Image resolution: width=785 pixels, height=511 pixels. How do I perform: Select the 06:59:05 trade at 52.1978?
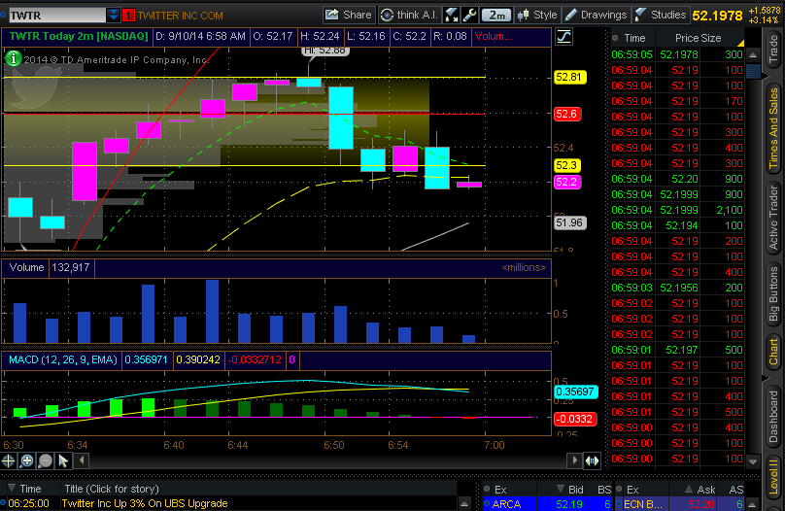pos(677,54)
